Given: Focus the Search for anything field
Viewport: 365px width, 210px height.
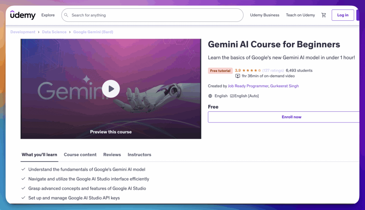Looking at the screenshot, I should (x=152, y=15).
